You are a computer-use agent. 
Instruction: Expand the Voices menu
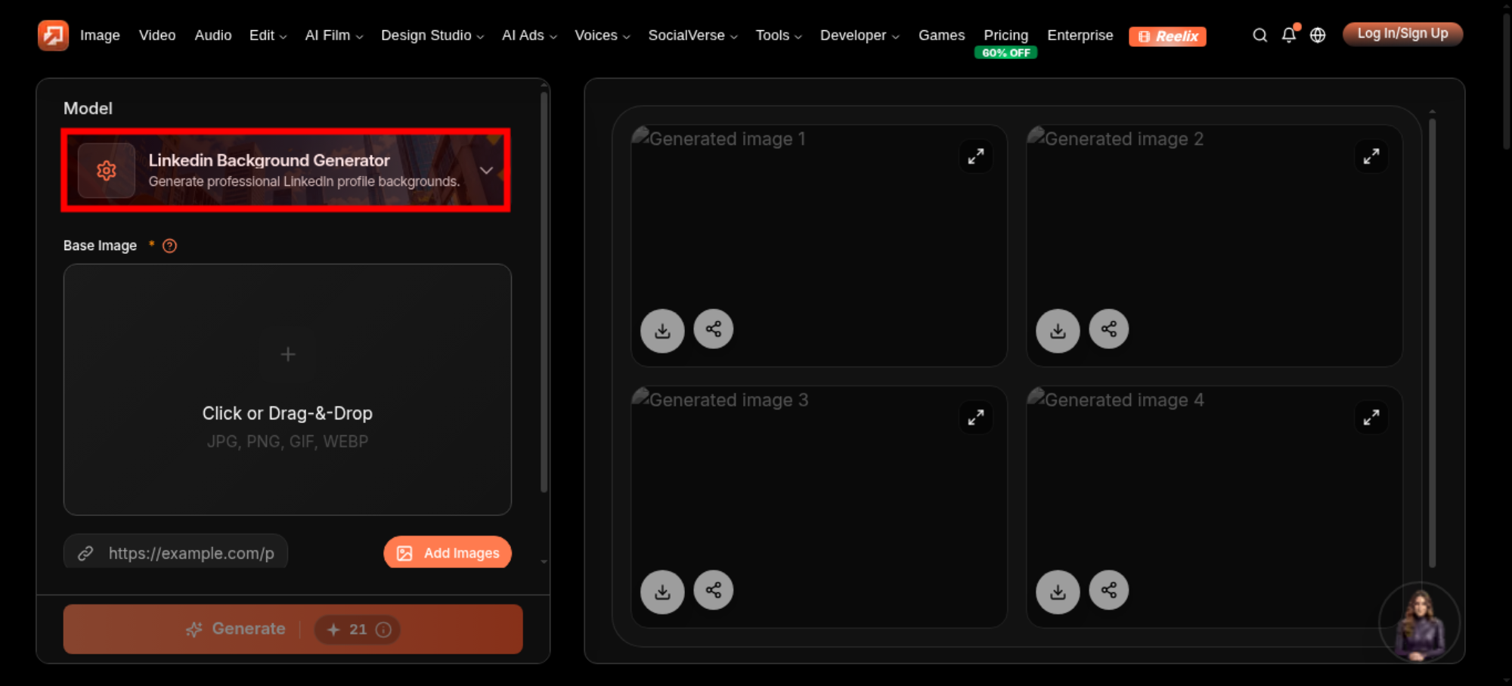pyautogui.click(x=603, y=36)
